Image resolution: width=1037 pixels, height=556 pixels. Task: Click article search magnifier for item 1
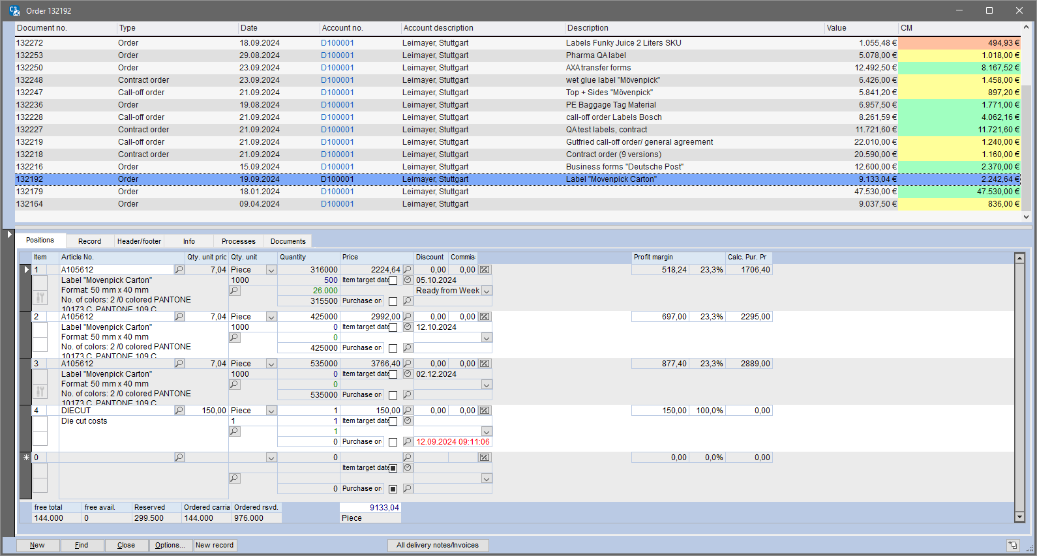tap(179, 270)
